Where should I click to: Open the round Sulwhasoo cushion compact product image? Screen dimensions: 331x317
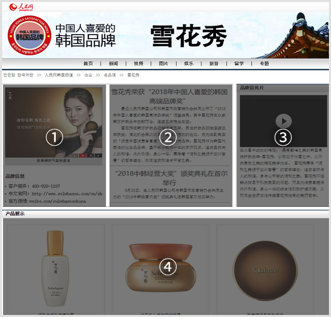pyautogui.click(x=265, y=271)
